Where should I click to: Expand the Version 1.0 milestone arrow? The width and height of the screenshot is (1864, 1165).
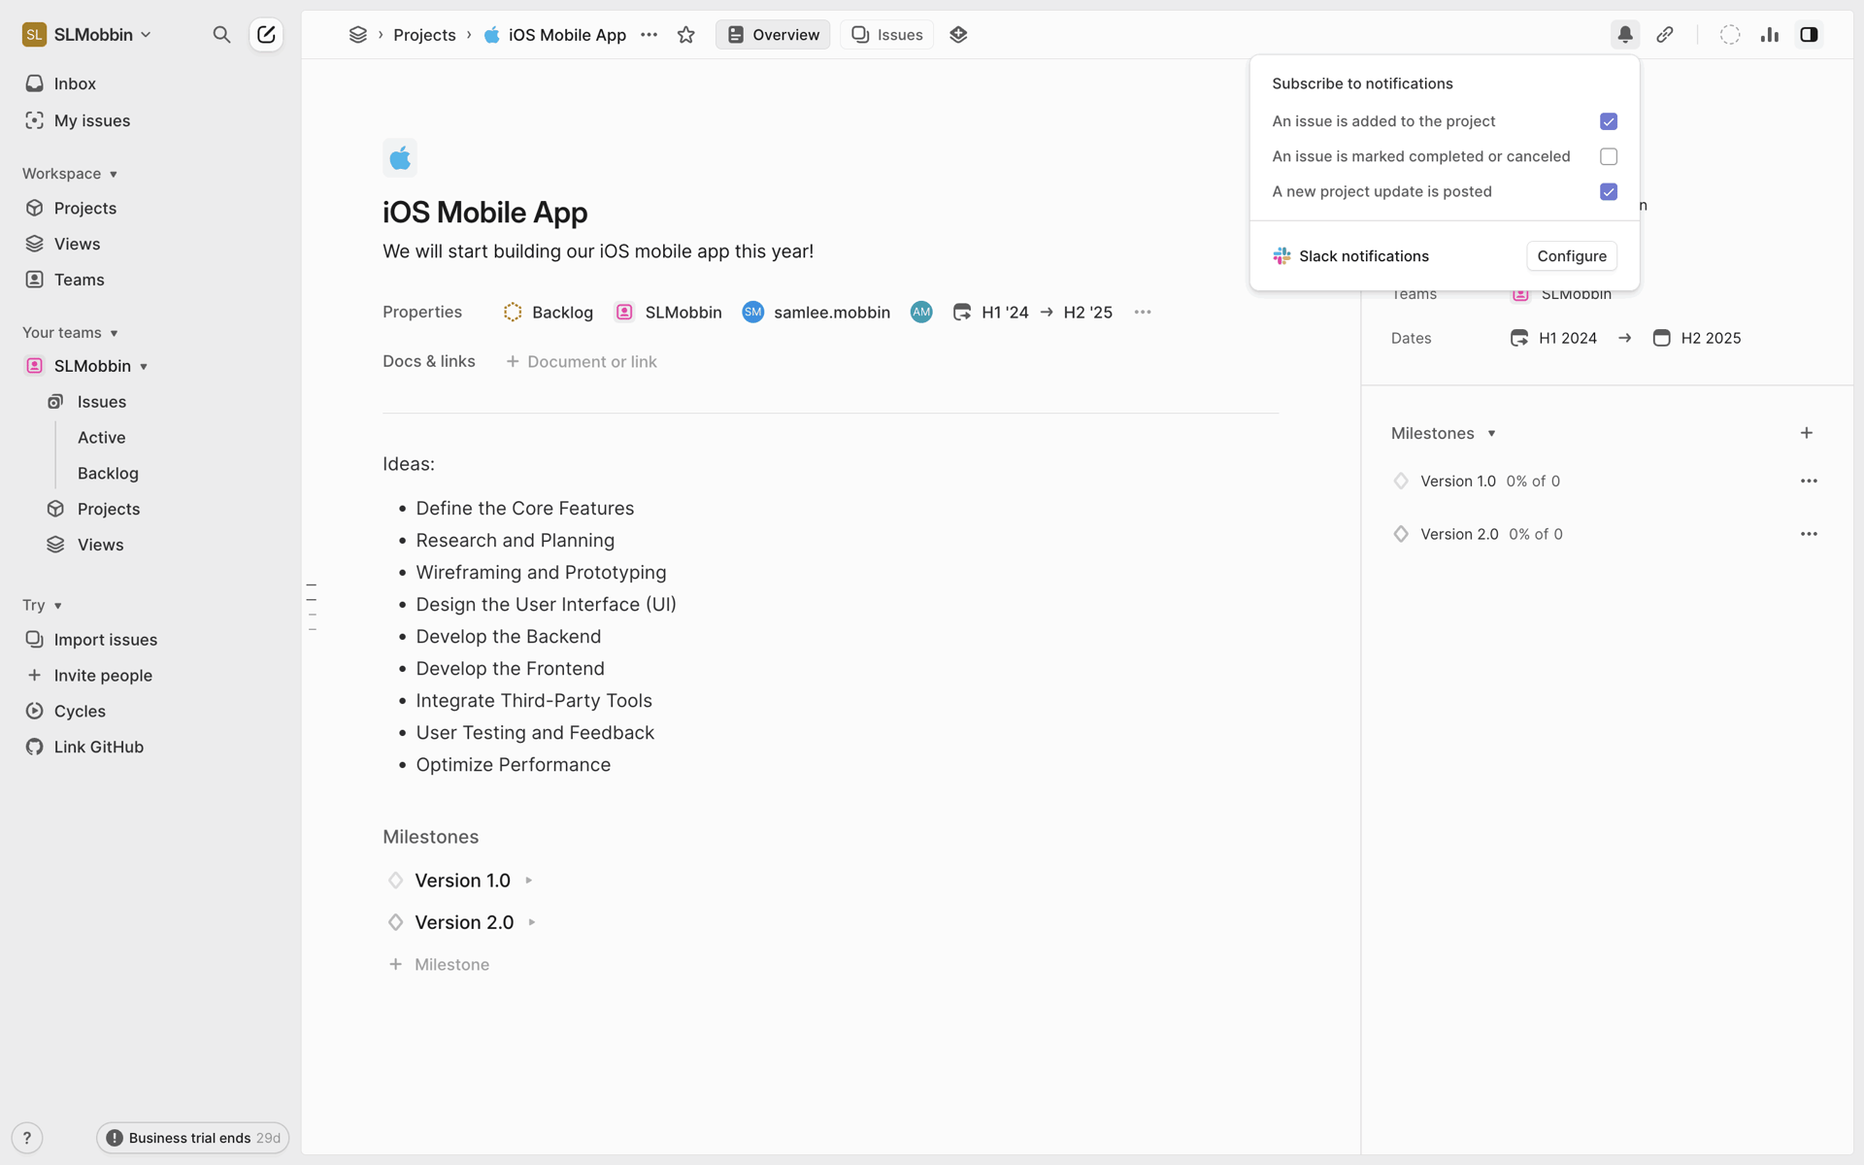point(529,881)
